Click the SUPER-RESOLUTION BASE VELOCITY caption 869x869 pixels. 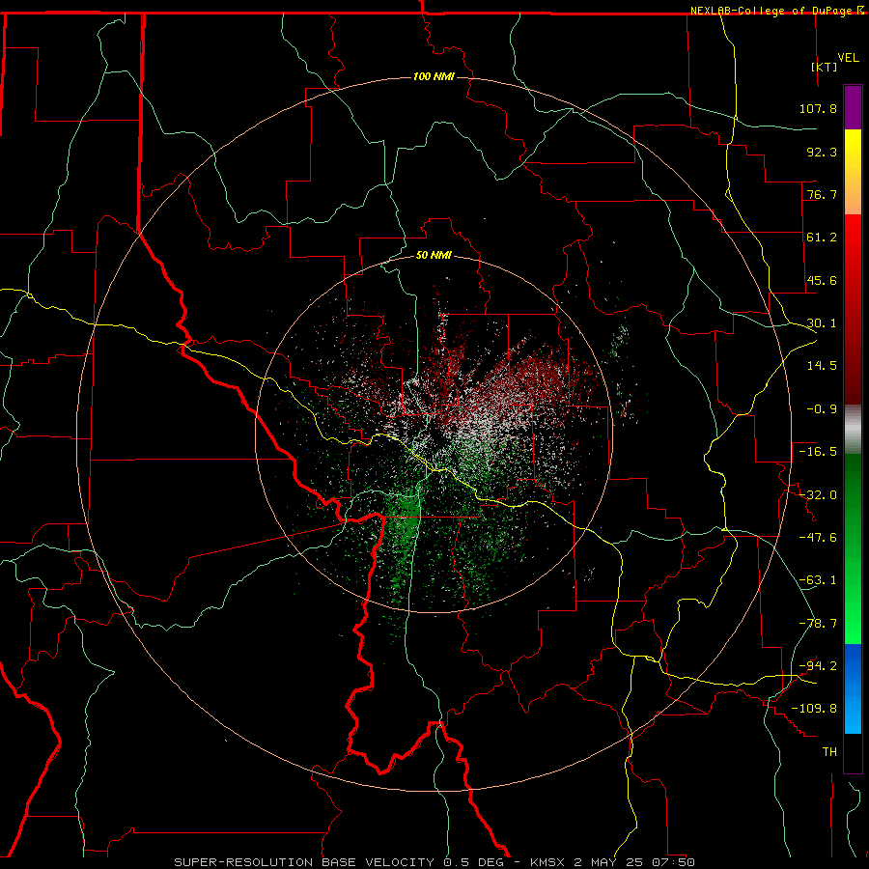pos(304,862)
